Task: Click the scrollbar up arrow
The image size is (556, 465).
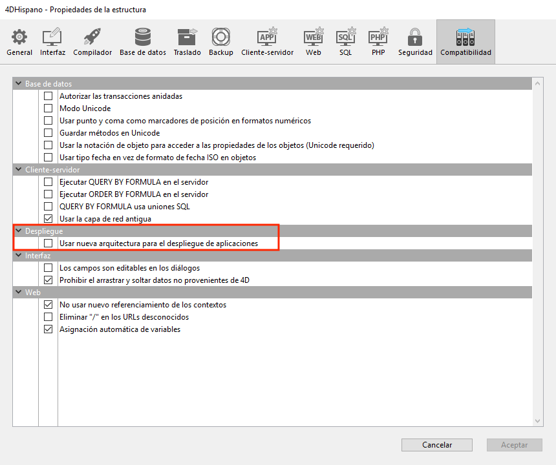Action: 537,83
